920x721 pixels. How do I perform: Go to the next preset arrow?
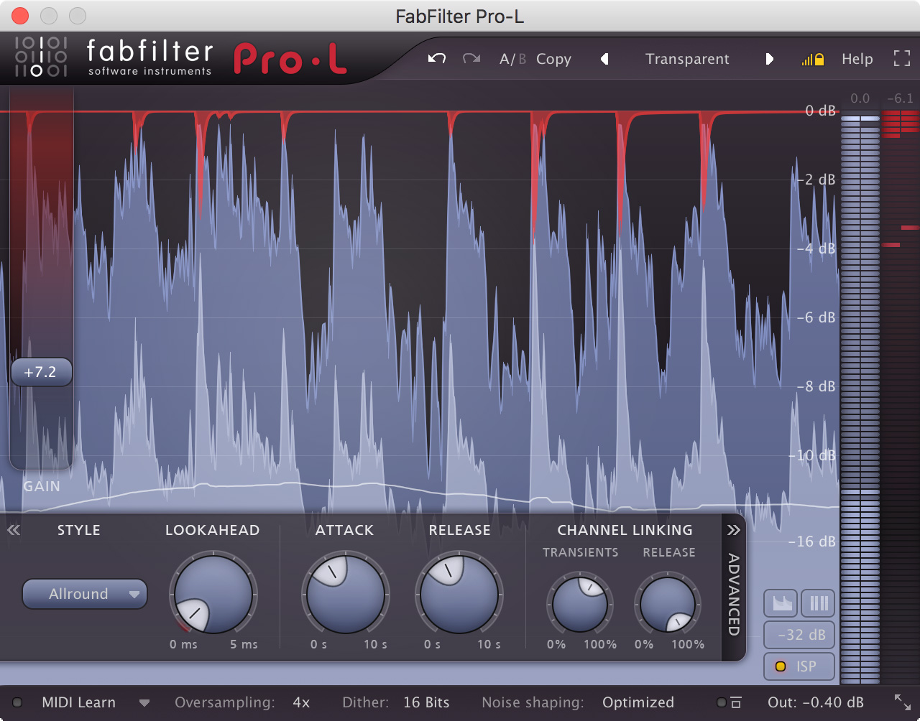[769, 59]
